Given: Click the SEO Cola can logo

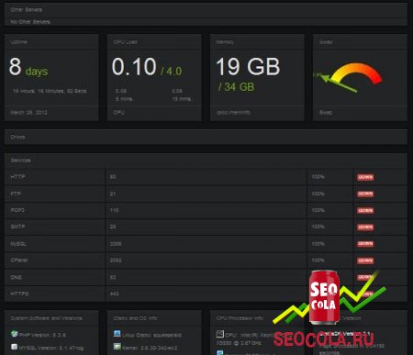Looking at the screenshot, I should coord(324,297).
